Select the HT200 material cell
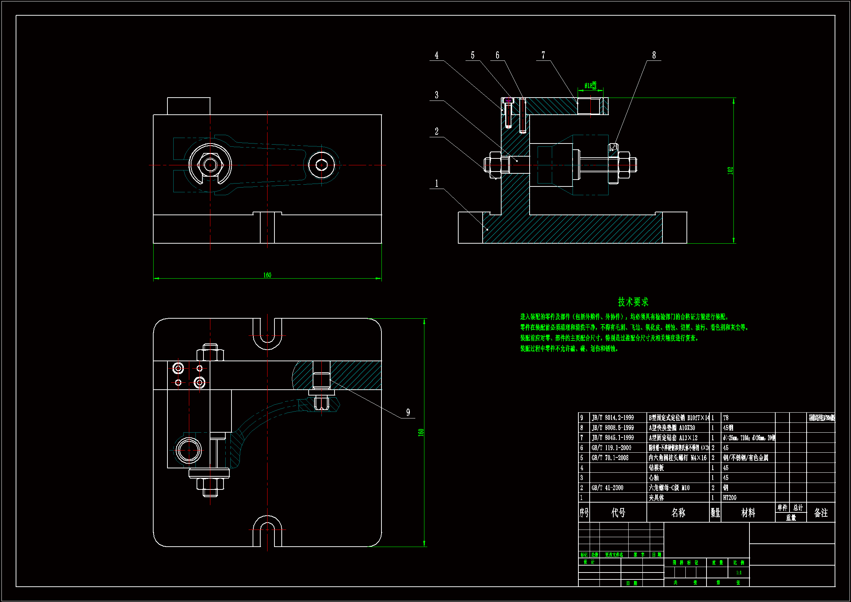The width and height of the screenshot is (851, 602). click(729, 498)
